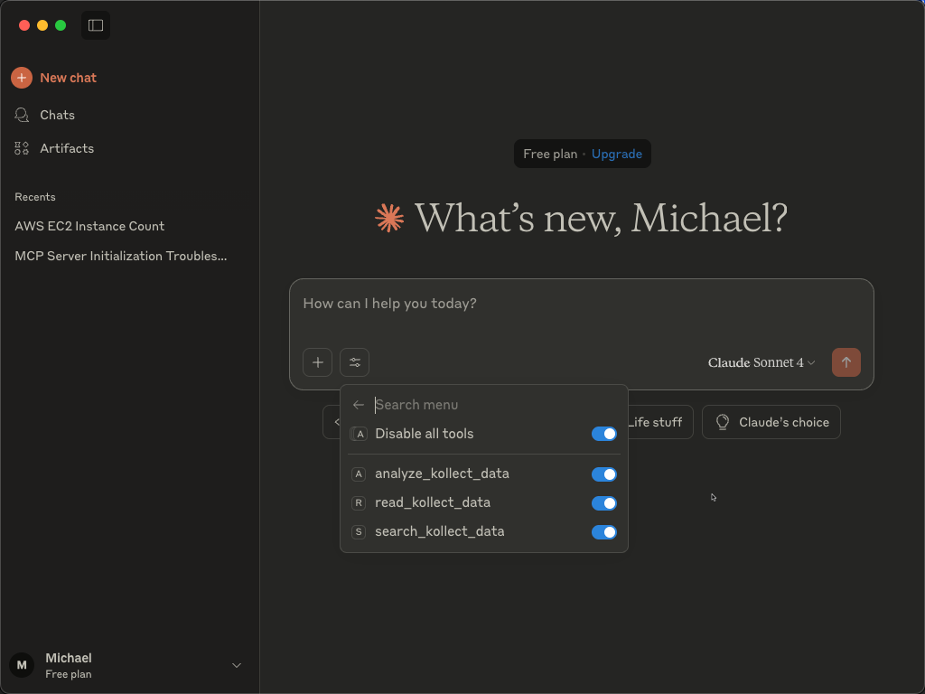Click the icon beside Disable all tools
The image size is (925, 694).
(358, 434)
